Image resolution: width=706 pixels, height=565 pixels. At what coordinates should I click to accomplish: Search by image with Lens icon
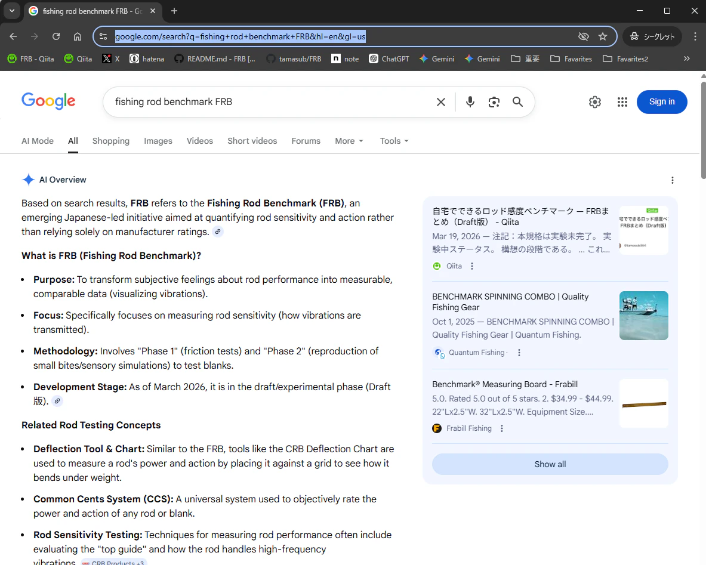pos(494,102)
